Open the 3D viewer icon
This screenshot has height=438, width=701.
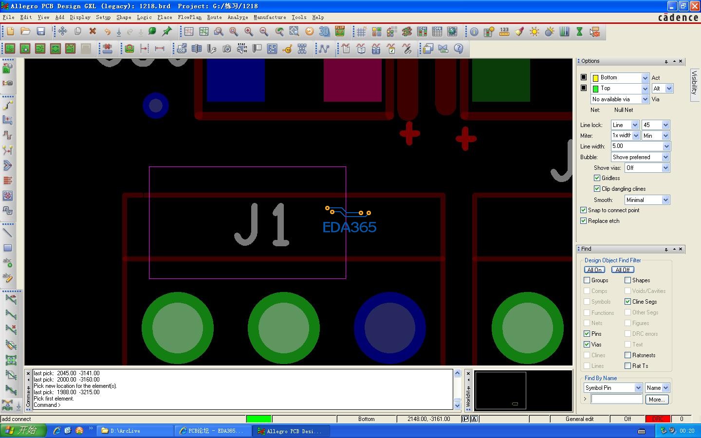[324, 32]
